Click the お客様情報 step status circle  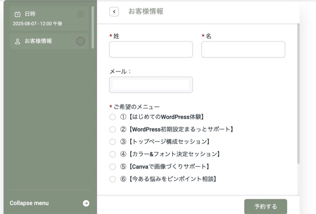click(x=81, y=41)
